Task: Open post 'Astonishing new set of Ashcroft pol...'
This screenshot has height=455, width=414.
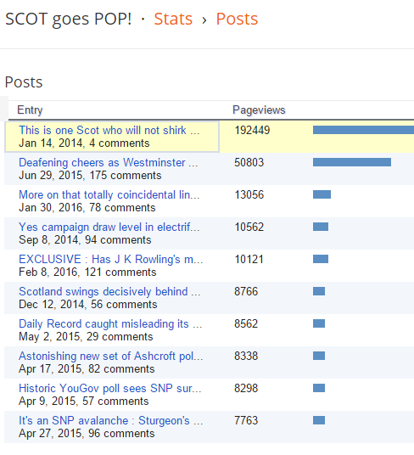Action: [x=111, y=356]
